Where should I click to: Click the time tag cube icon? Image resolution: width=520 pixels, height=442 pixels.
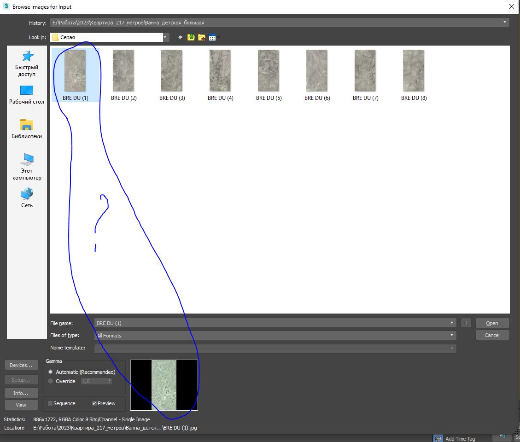[x=438, y=438]
